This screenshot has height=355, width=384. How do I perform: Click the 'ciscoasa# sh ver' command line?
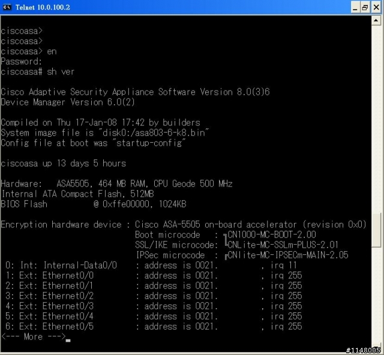pos(37,72)
